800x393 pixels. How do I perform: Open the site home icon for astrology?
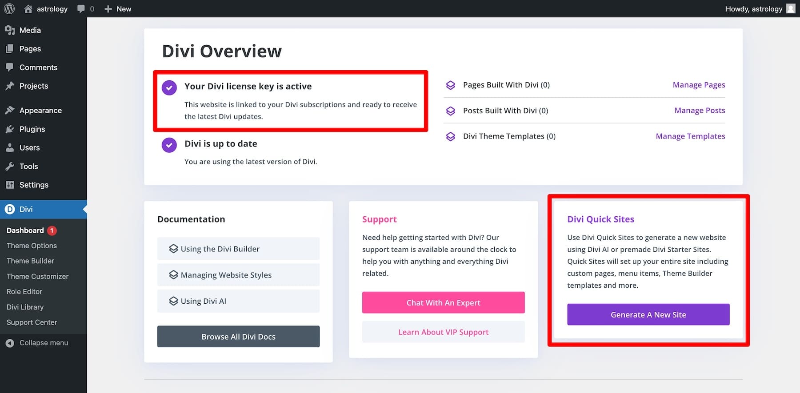(28, 9)
